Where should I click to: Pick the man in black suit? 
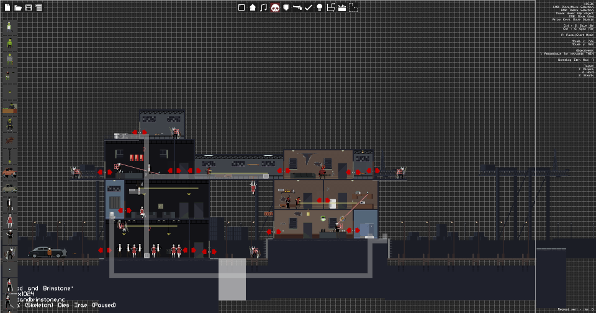tap(9, 205)
